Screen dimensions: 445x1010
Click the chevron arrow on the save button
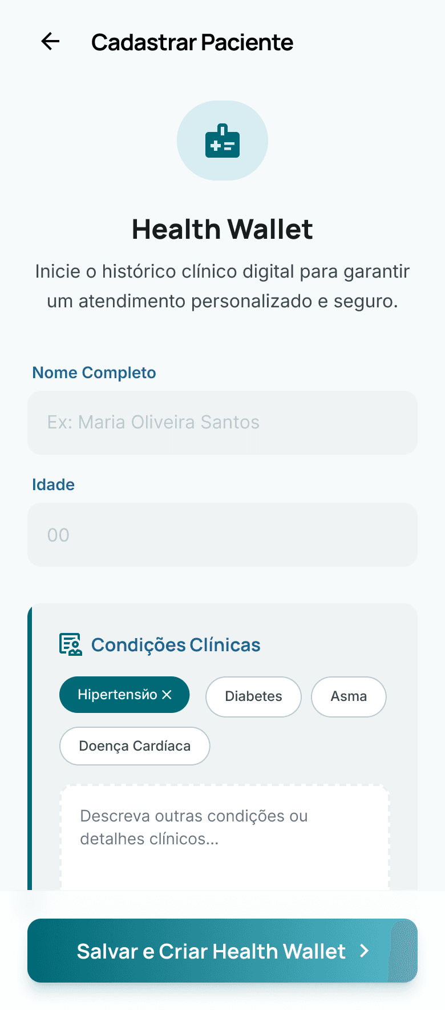(x=365, y=951)
